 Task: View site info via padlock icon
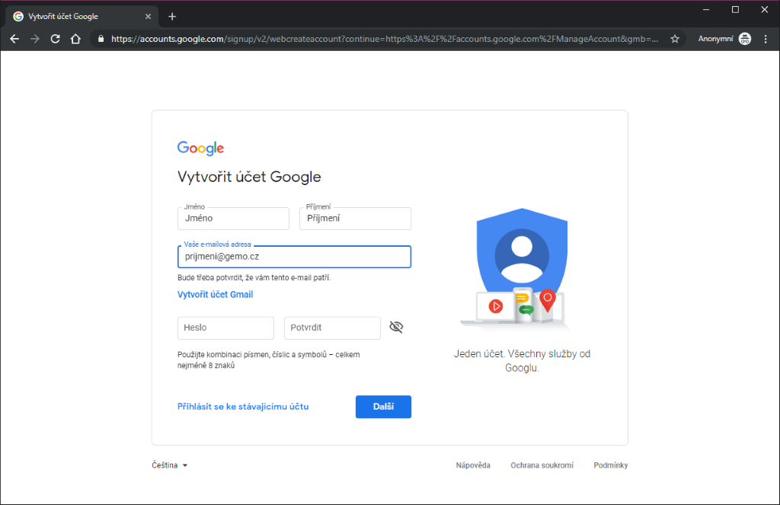(101, 39)
